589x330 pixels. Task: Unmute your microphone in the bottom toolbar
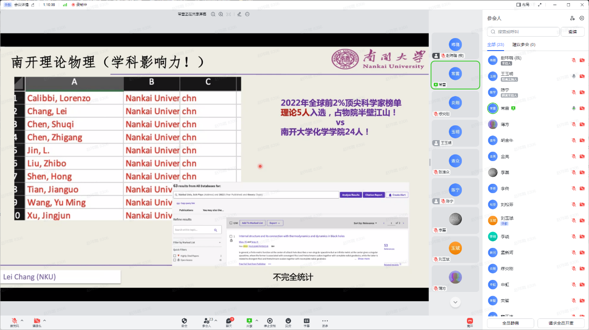pyautogui.click(x=14, y=321)
